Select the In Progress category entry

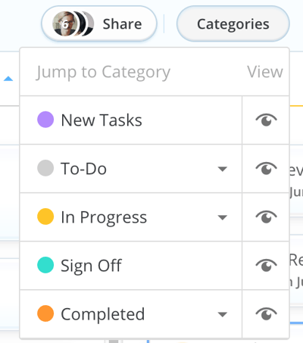(x=131, y=217)
